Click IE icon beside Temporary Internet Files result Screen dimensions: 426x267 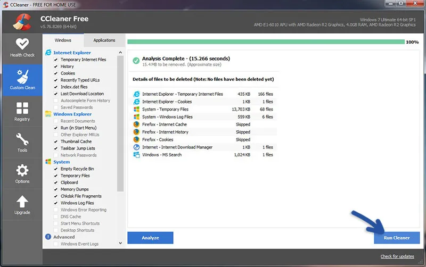[x=136, y=94]
